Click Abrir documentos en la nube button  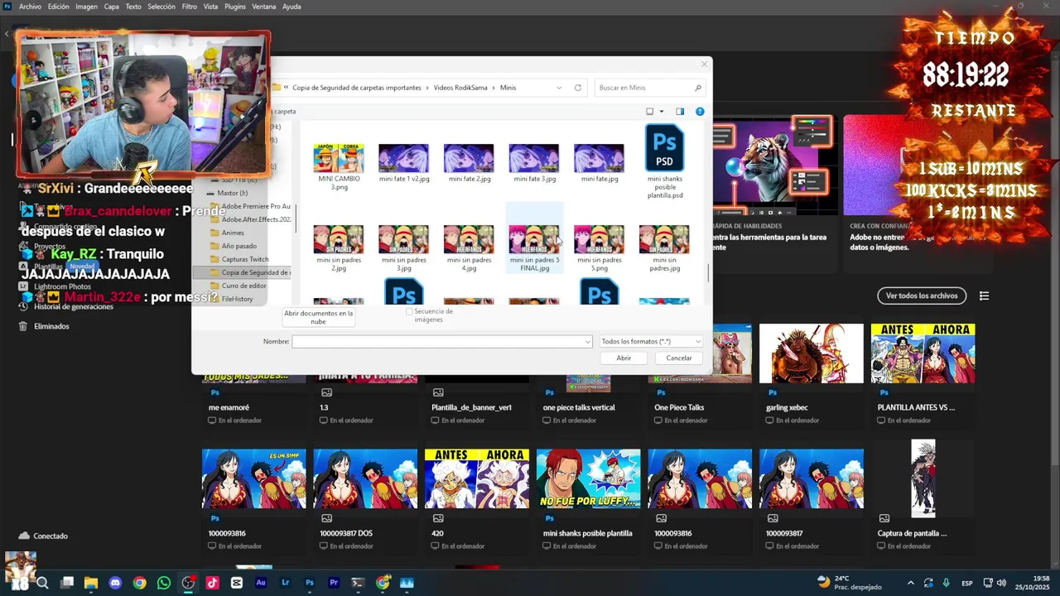pyautogui.click(x=319, y=317)
